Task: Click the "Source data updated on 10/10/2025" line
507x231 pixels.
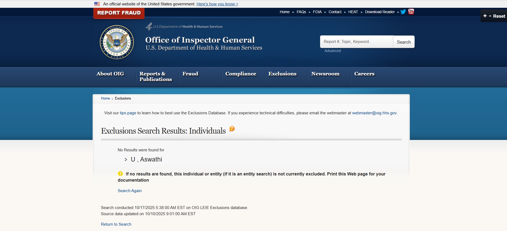Action: 148,214
